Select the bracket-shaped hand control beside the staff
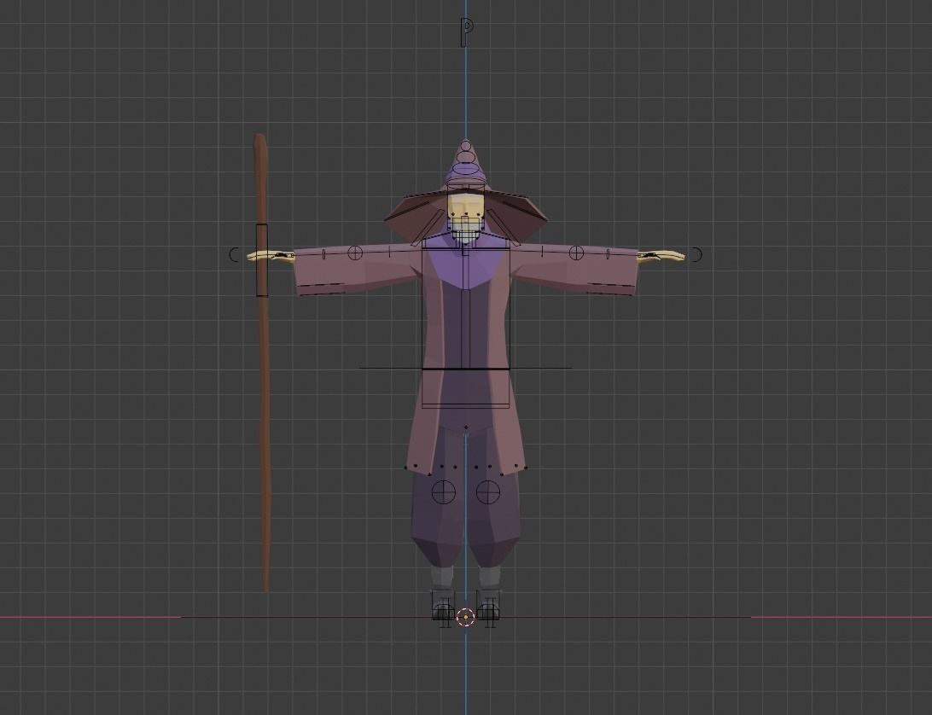932x715 pixels. click(233, 254)
